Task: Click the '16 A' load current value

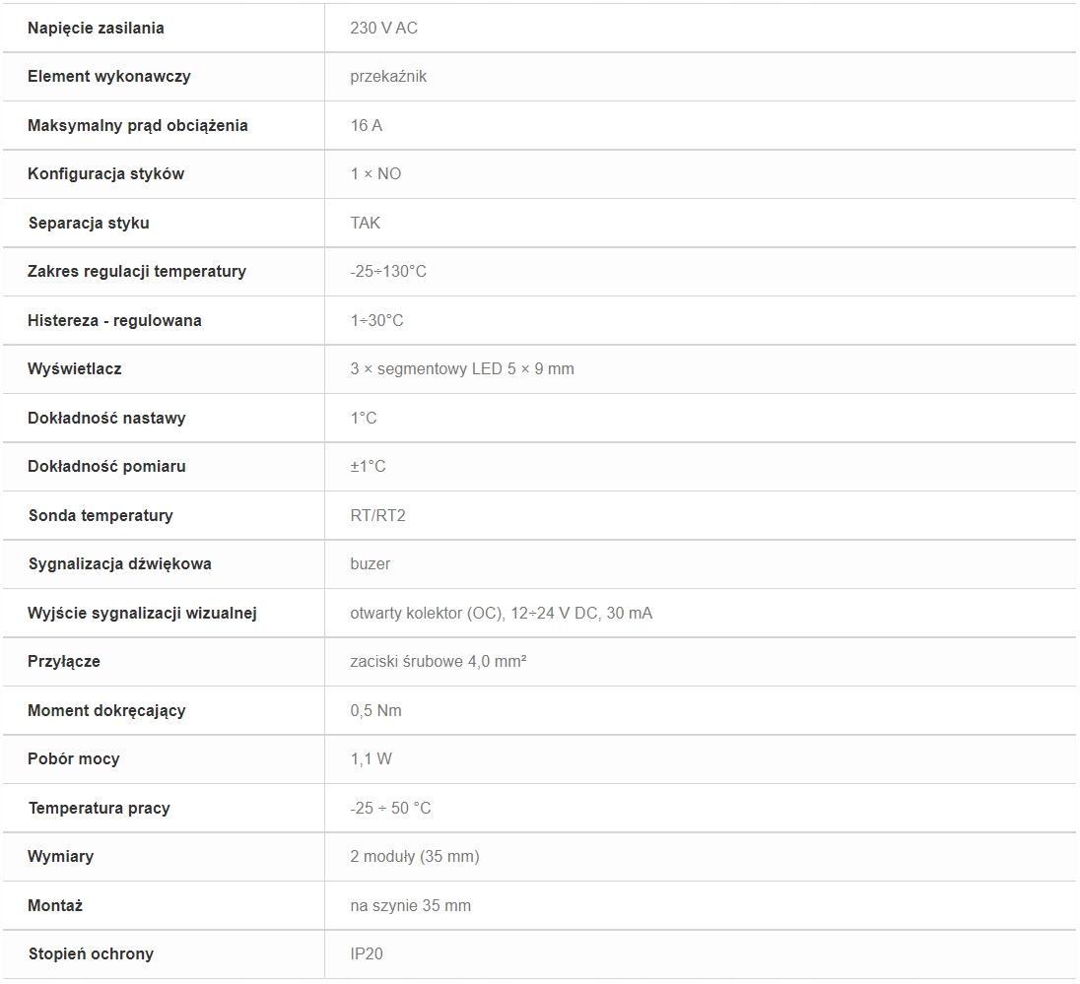Action: (366, 125)
